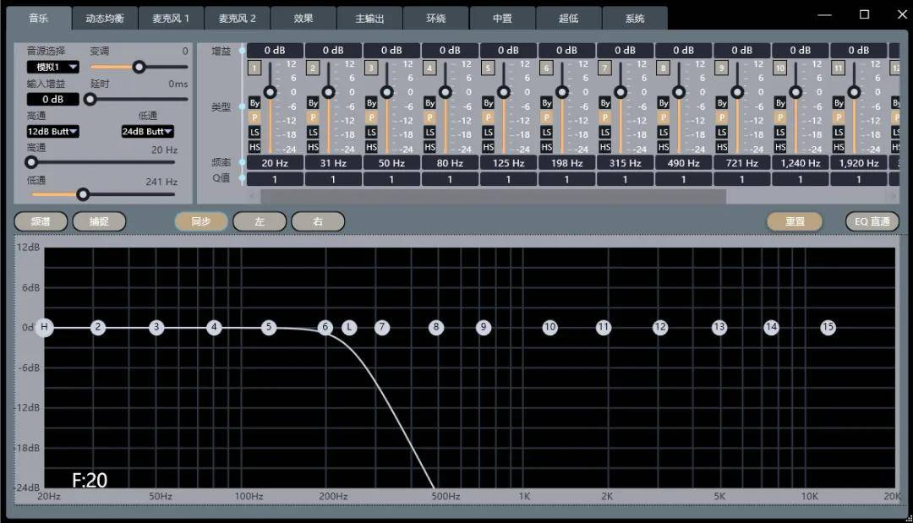Image resolution: width=913 pixels, height=523 pixels.
Task: Click the 125 Hz frequency field
Action: pos(508,163)
